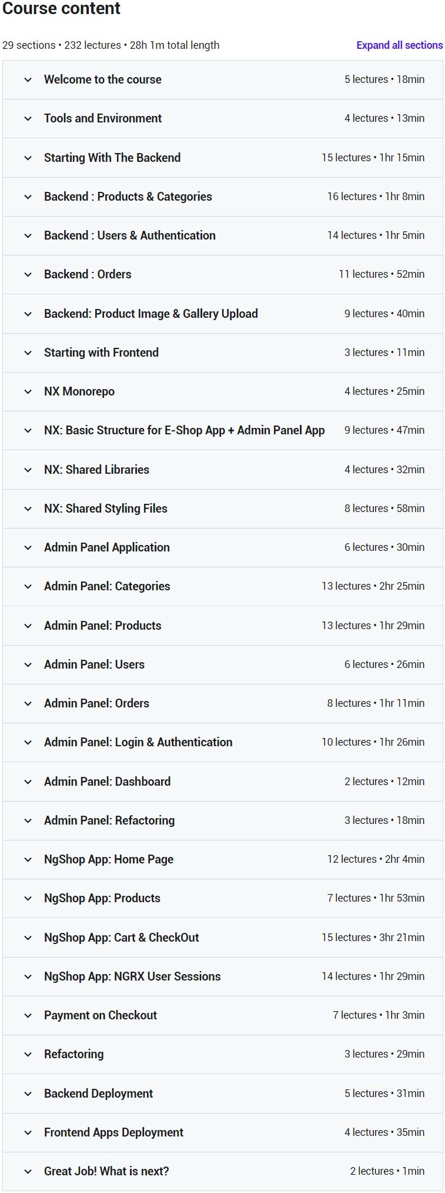Select Starting with Frontend section title
Image resolution: width=445 pixels, height=1193 pixels.
101,353
